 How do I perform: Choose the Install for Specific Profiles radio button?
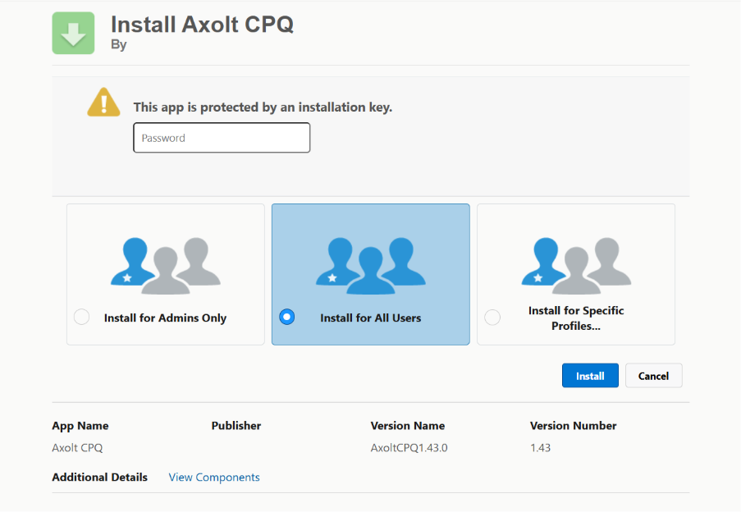coord(492,318)
